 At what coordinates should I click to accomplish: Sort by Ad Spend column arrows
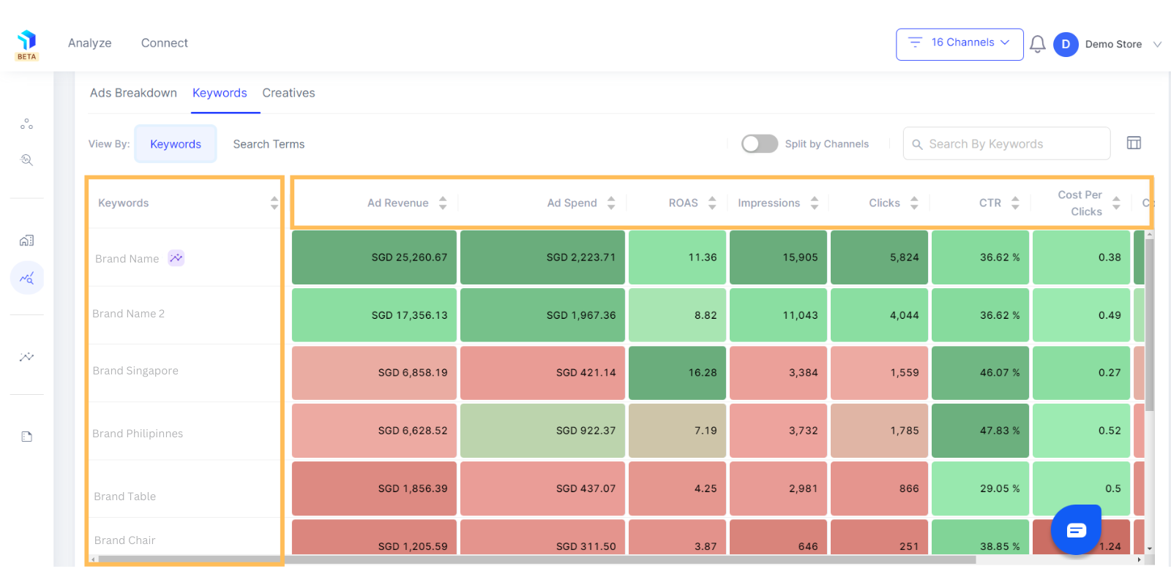tap(611, 203)
